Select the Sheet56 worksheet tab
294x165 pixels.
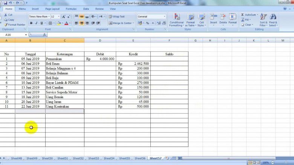(x=140, y=159)
